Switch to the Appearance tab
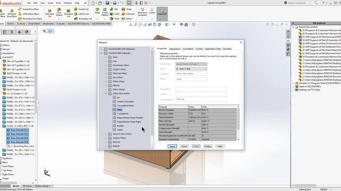Image resolution: width=341 pixels, height=191 pixels. (175, 49)
